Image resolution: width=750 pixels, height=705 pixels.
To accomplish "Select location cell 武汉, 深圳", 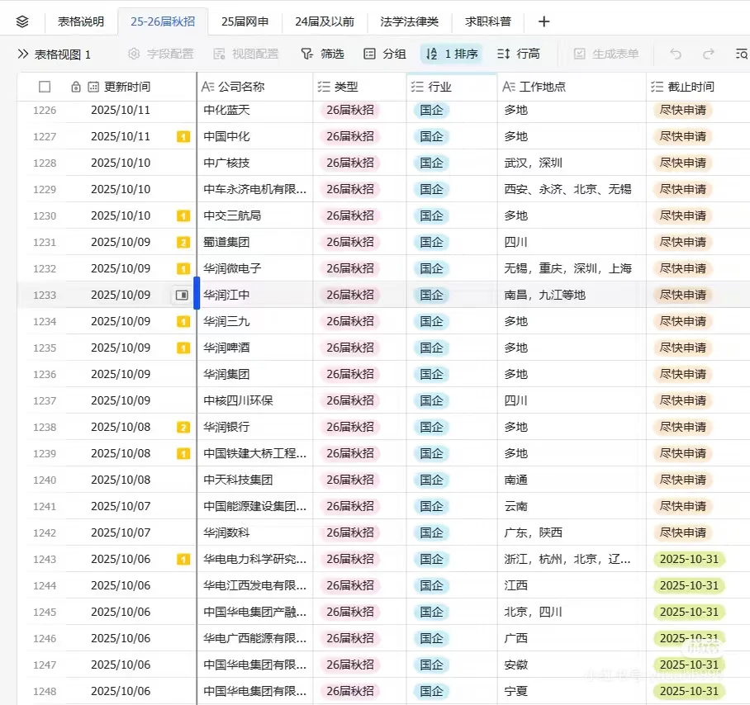I will [x=572, y=163].
